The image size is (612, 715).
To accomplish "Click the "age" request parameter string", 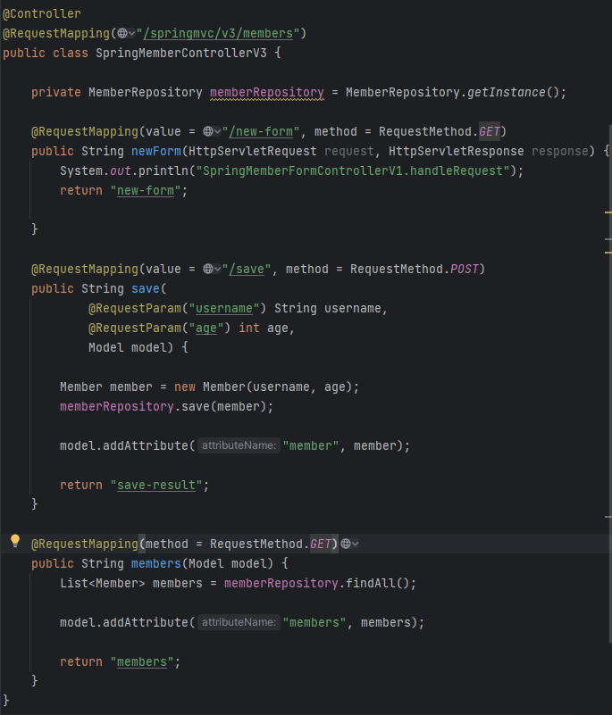I will click(206, 328).
